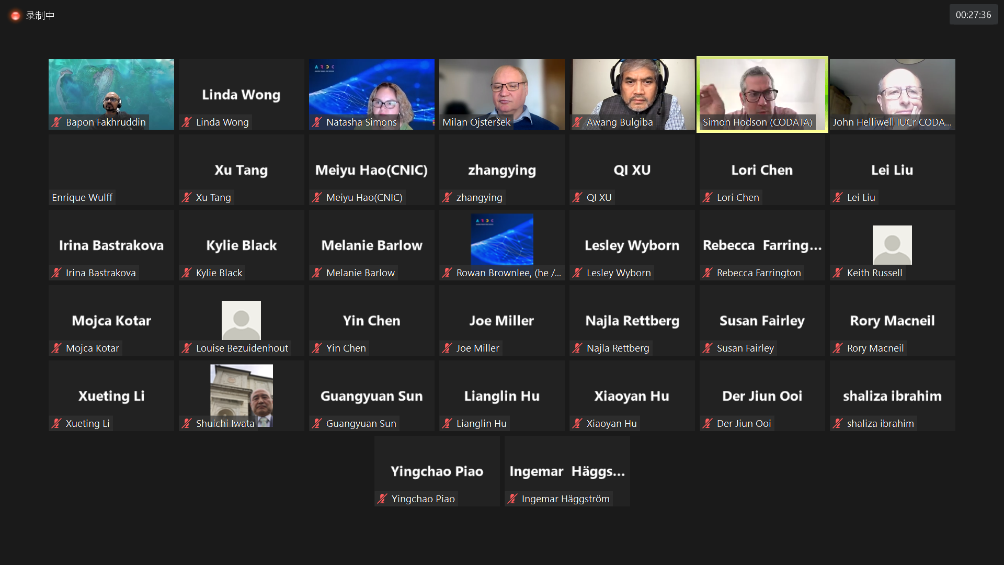Click the 'Rowan Brownlee, (he /...' label
The width and height of the screenshot is (1004, 565).
click(509, 273)
